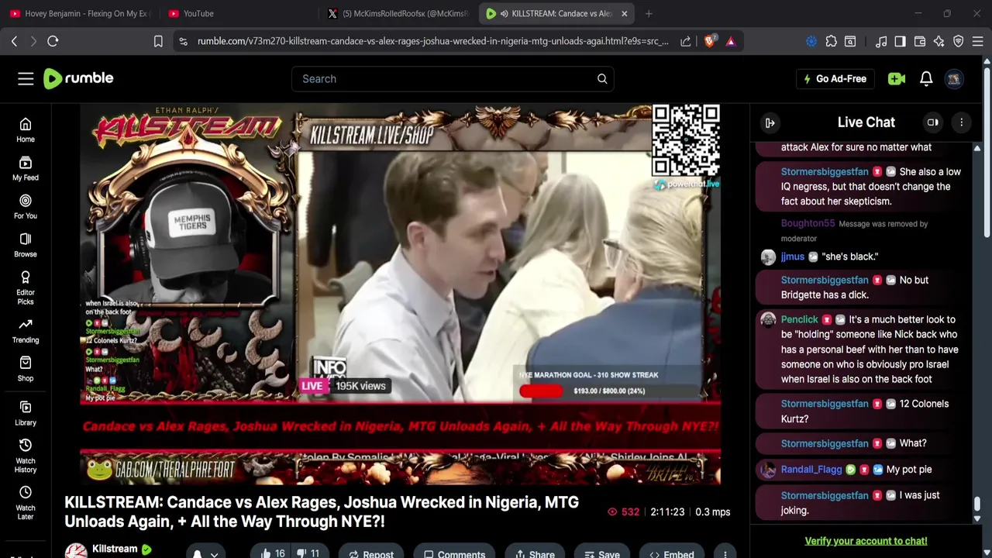Image resolution: width=992 pixels, height=558 pixels.
Task: Open Leo AI sparkle icon
Action: point(939,41)
